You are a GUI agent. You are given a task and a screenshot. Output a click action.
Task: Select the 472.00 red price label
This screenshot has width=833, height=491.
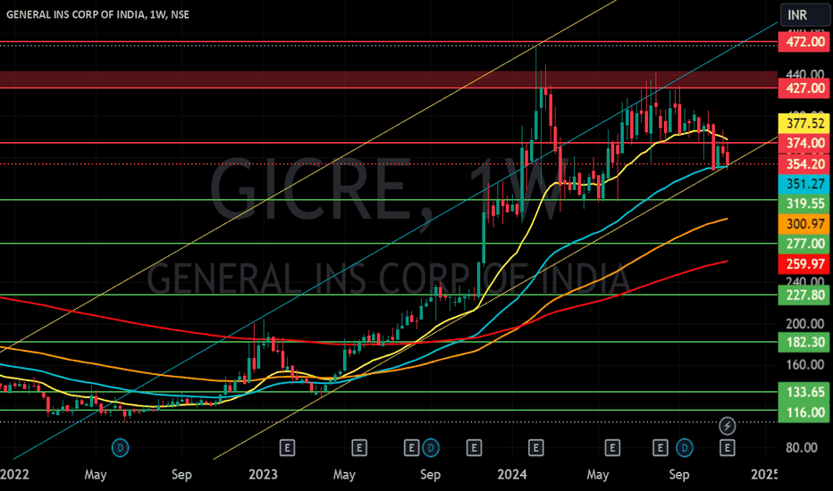(x=804, y=41)
